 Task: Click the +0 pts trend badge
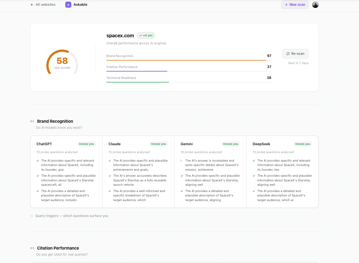146,36
